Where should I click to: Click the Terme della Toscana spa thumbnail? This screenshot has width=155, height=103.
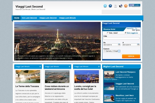(x=28, y=76)
